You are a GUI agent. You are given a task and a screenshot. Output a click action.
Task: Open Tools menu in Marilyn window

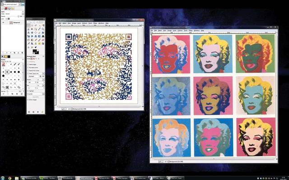pos(186,31)
